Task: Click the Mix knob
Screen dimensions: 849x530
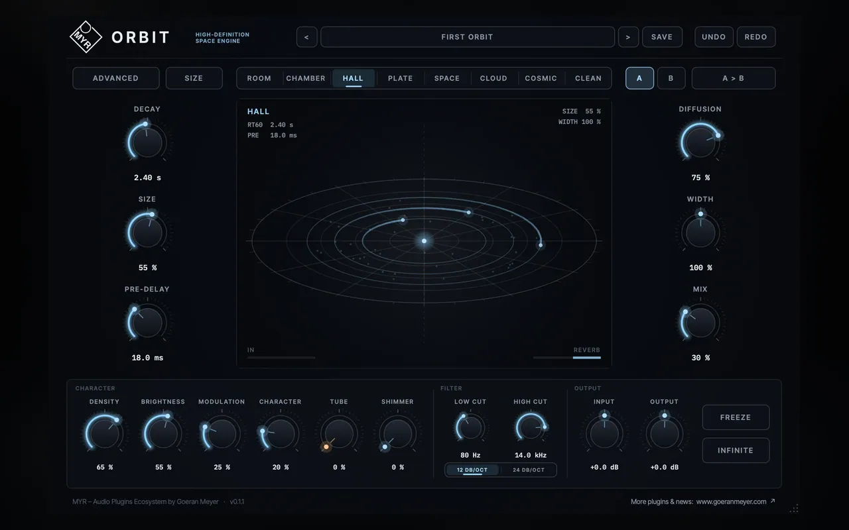Action: tap(700, 322)
